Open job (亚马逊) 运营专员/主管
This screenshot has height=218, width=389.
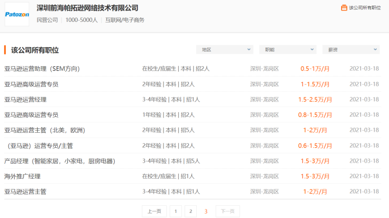39,146
